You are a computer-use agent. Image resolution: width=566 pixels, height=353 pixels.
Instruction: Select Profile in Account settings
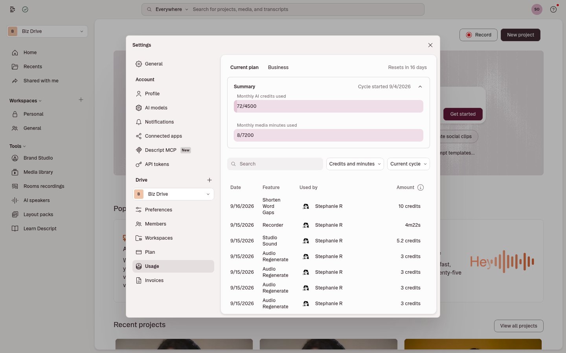[x=173, y=94]
